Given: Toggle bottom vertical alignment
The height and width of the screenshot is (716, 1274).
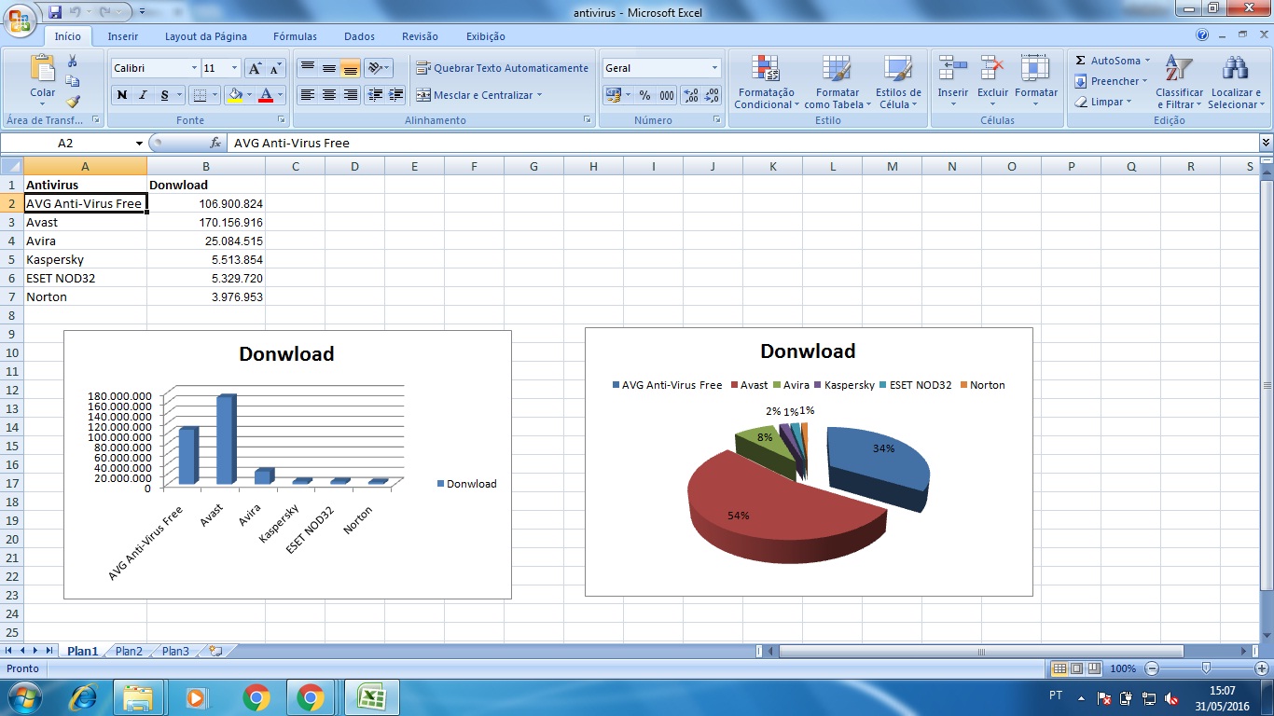Looking at the screenshot, I should (351, 68).
